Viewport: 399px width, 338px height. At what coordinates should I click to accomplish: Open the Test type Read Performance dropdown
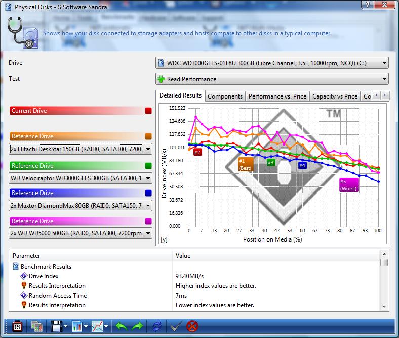tap(272, 79)
